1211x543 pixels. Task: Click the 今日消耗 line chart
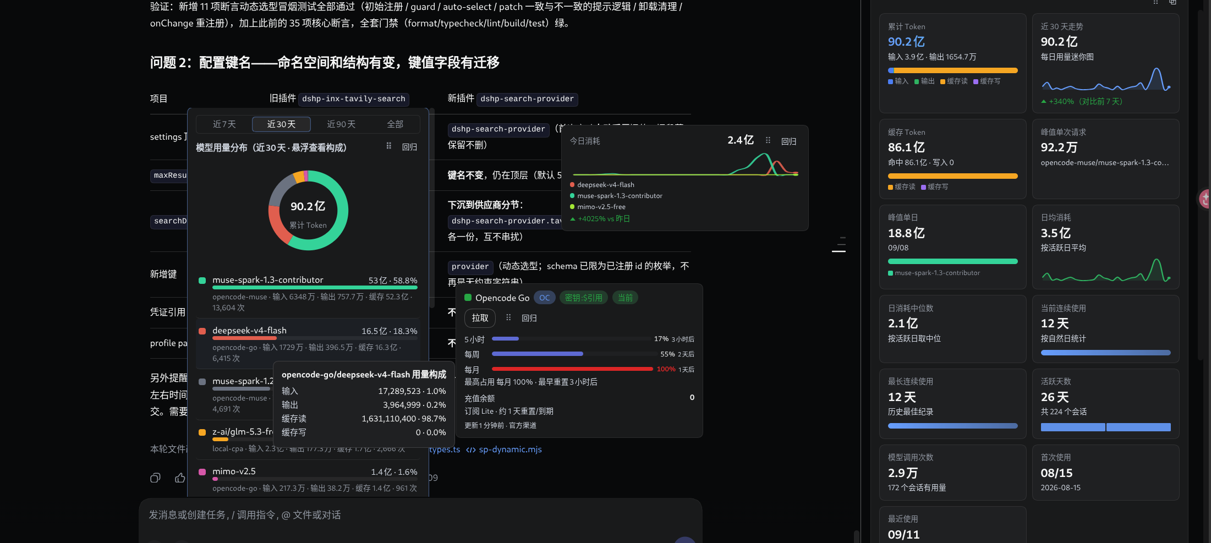pyautogui.click(x=685, y=164)
